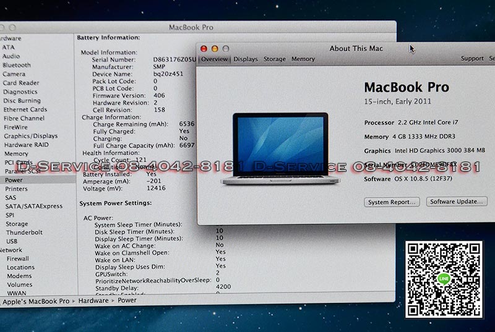Viewport: 495px width, 332px height.
Task: Select Audio in the sidebar
Action: point(11,56)
